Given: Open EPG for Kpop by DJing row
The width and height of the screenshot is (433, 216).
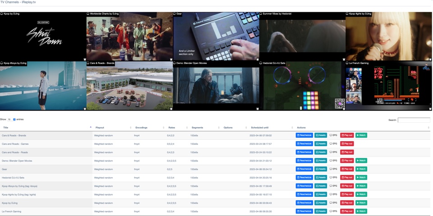Looking at the screenshot, I should 333,203.
